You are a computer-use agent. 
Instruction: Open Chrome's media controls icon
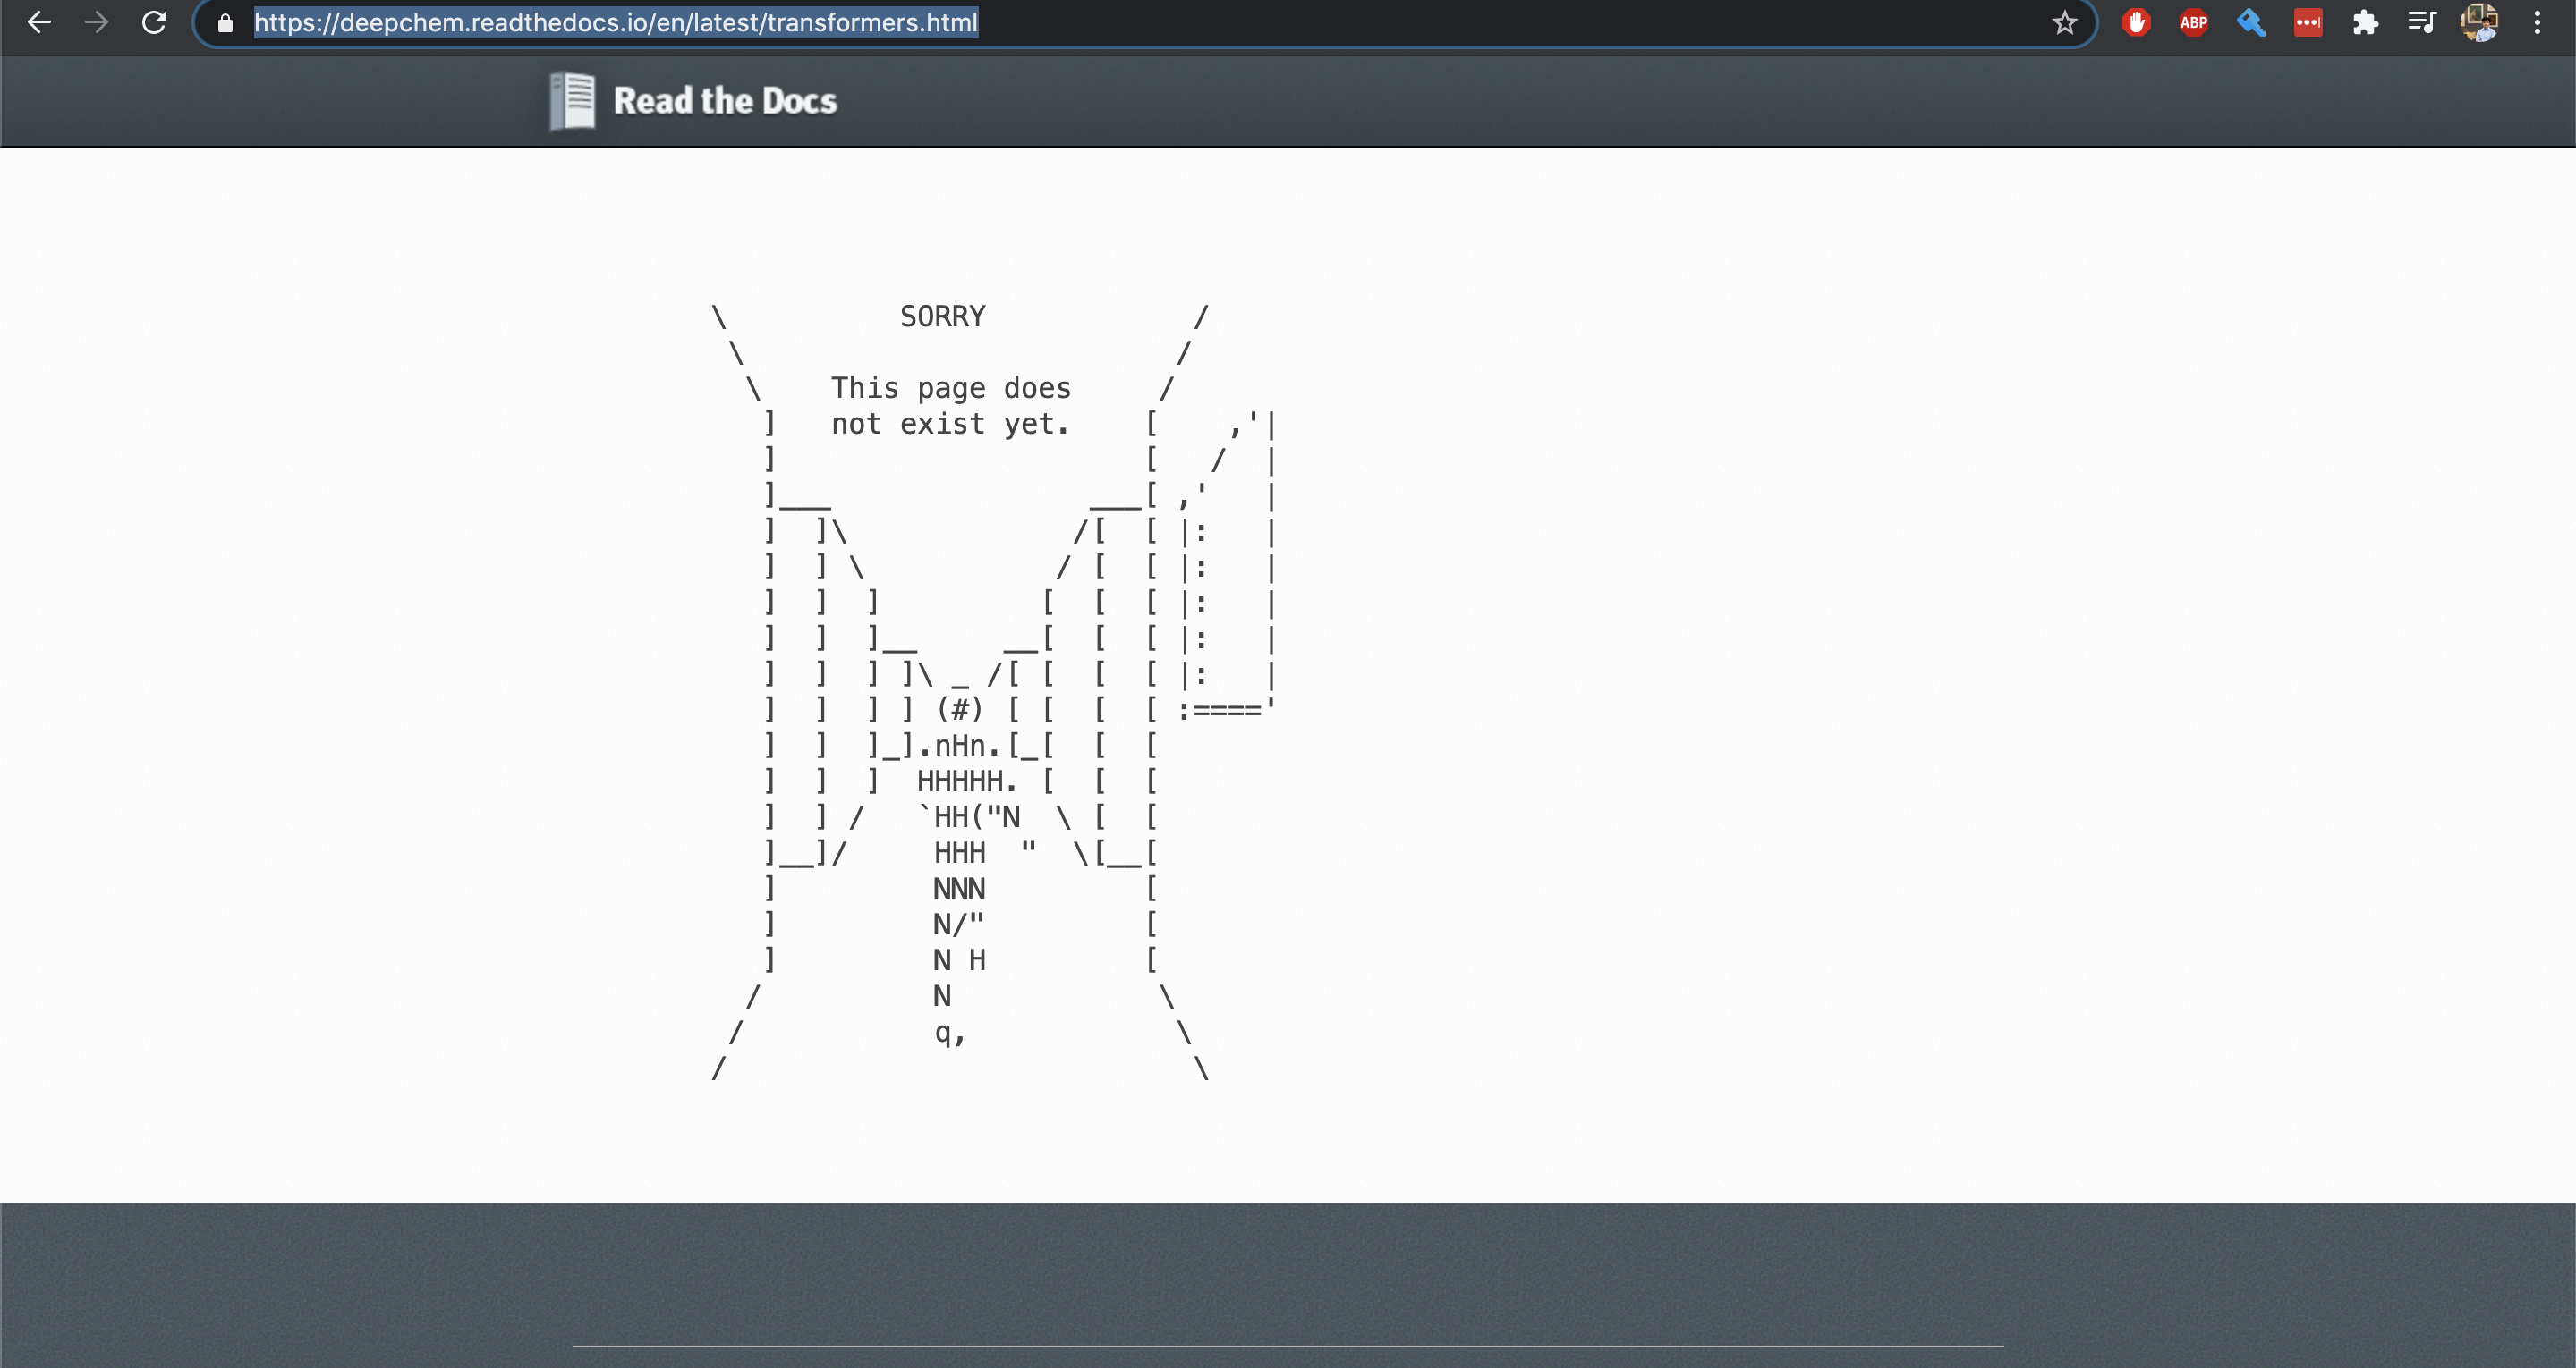point(2423,22)
